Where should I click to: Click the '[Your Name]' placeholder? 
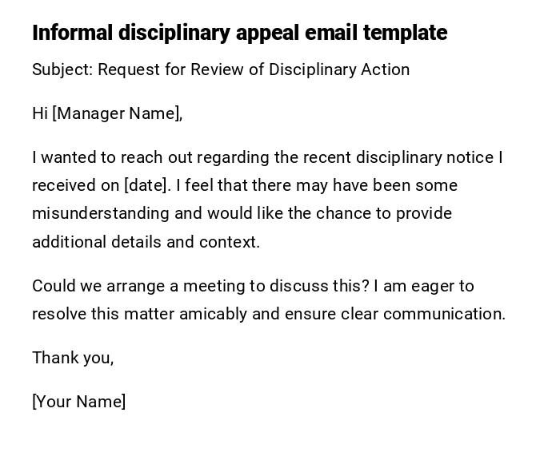[x=78, y=402]
